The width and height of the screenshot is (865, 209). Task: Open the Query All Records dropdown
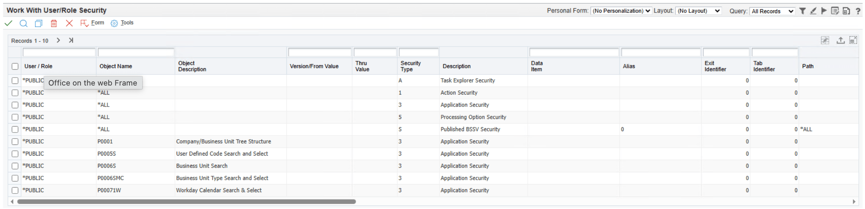pos(772,11)
